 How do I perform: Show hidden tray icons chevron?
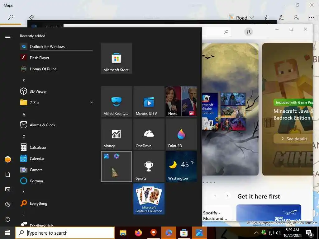click(256, 233)
